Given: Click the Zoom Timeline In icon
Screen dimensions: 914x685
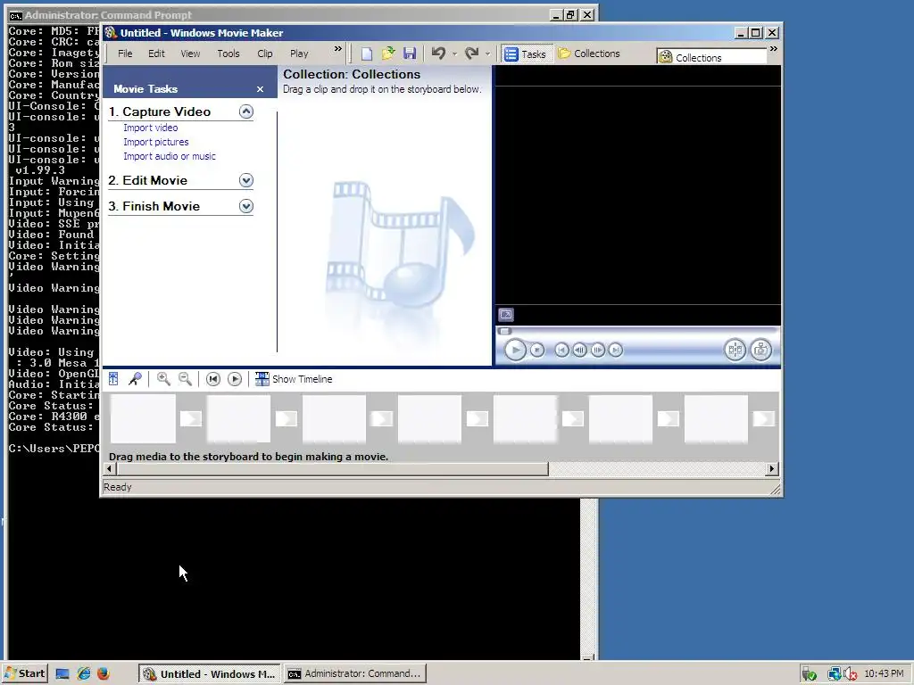Looking at the screenshot, I should pyautogui.click(x=163, y=379).
